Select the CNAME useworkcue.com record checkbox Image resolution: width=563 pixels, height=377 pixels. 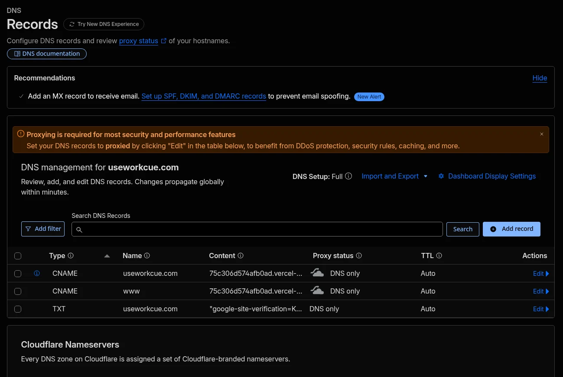pyautogui.click(x=18, y=274)
